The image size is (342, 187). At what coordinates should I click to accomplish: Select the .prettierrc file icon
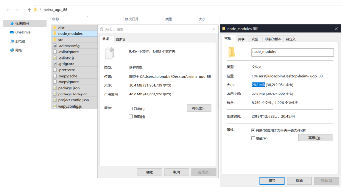coord(55,70)
